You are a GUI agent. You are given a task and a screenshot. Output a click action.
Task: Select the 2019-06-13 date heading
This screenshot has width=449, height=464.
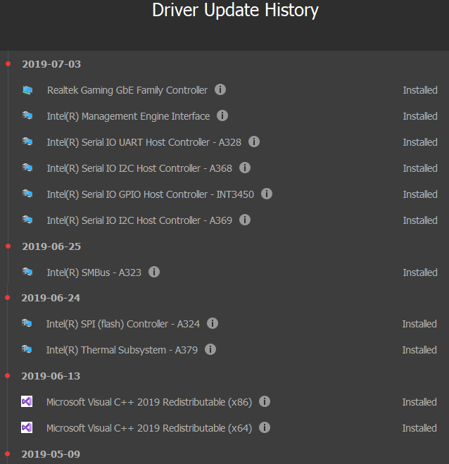point(51,376)
